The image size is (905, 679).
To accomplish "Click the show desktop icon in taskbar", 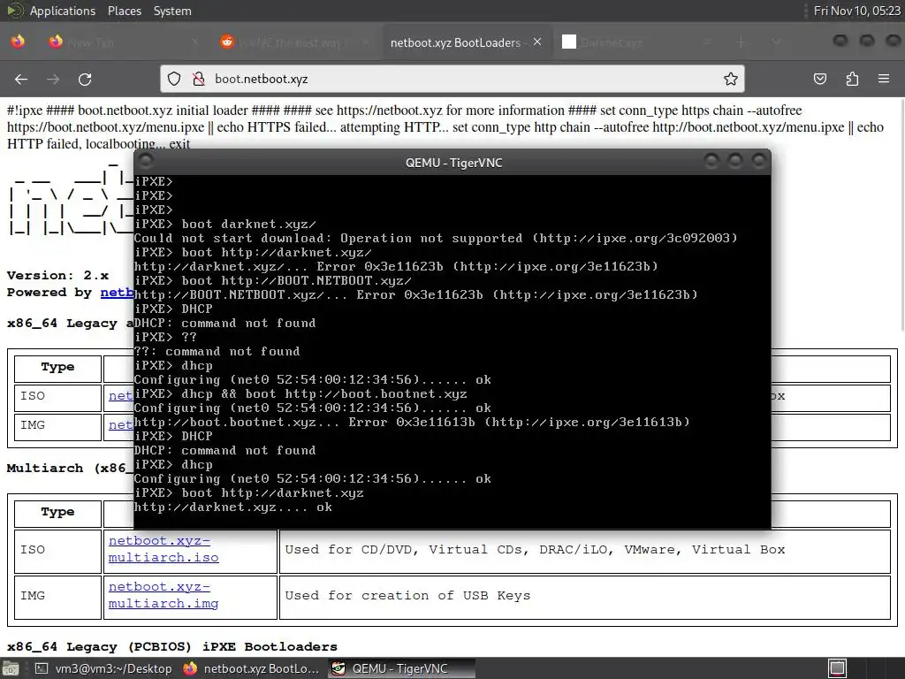I will [x=11, y=668].
